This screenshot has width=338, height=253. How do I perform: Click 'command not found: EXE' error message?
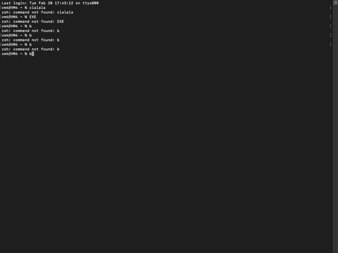39,21
